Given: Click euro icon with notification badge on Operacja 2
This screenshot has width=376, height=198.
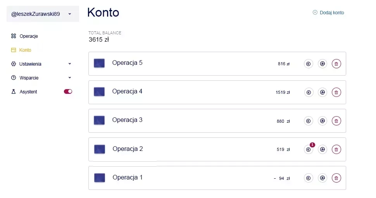Looking at the screenshot, I should point(308,150).
